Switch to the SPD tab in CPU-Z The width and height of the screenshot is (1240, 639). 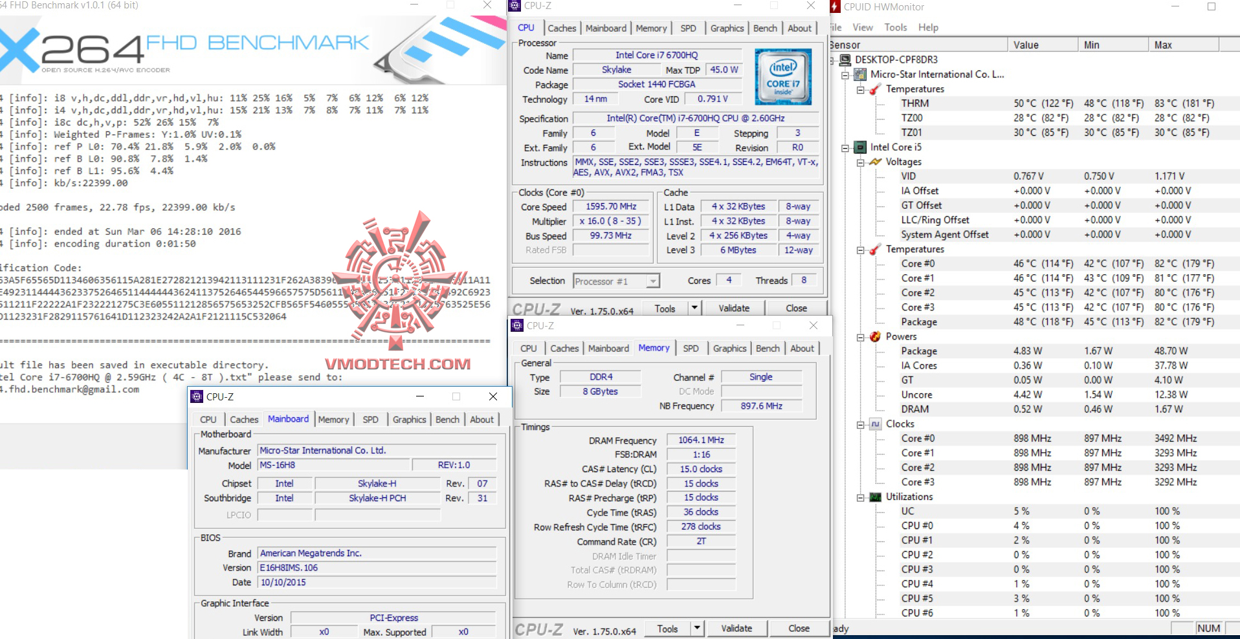pos(688,28)
